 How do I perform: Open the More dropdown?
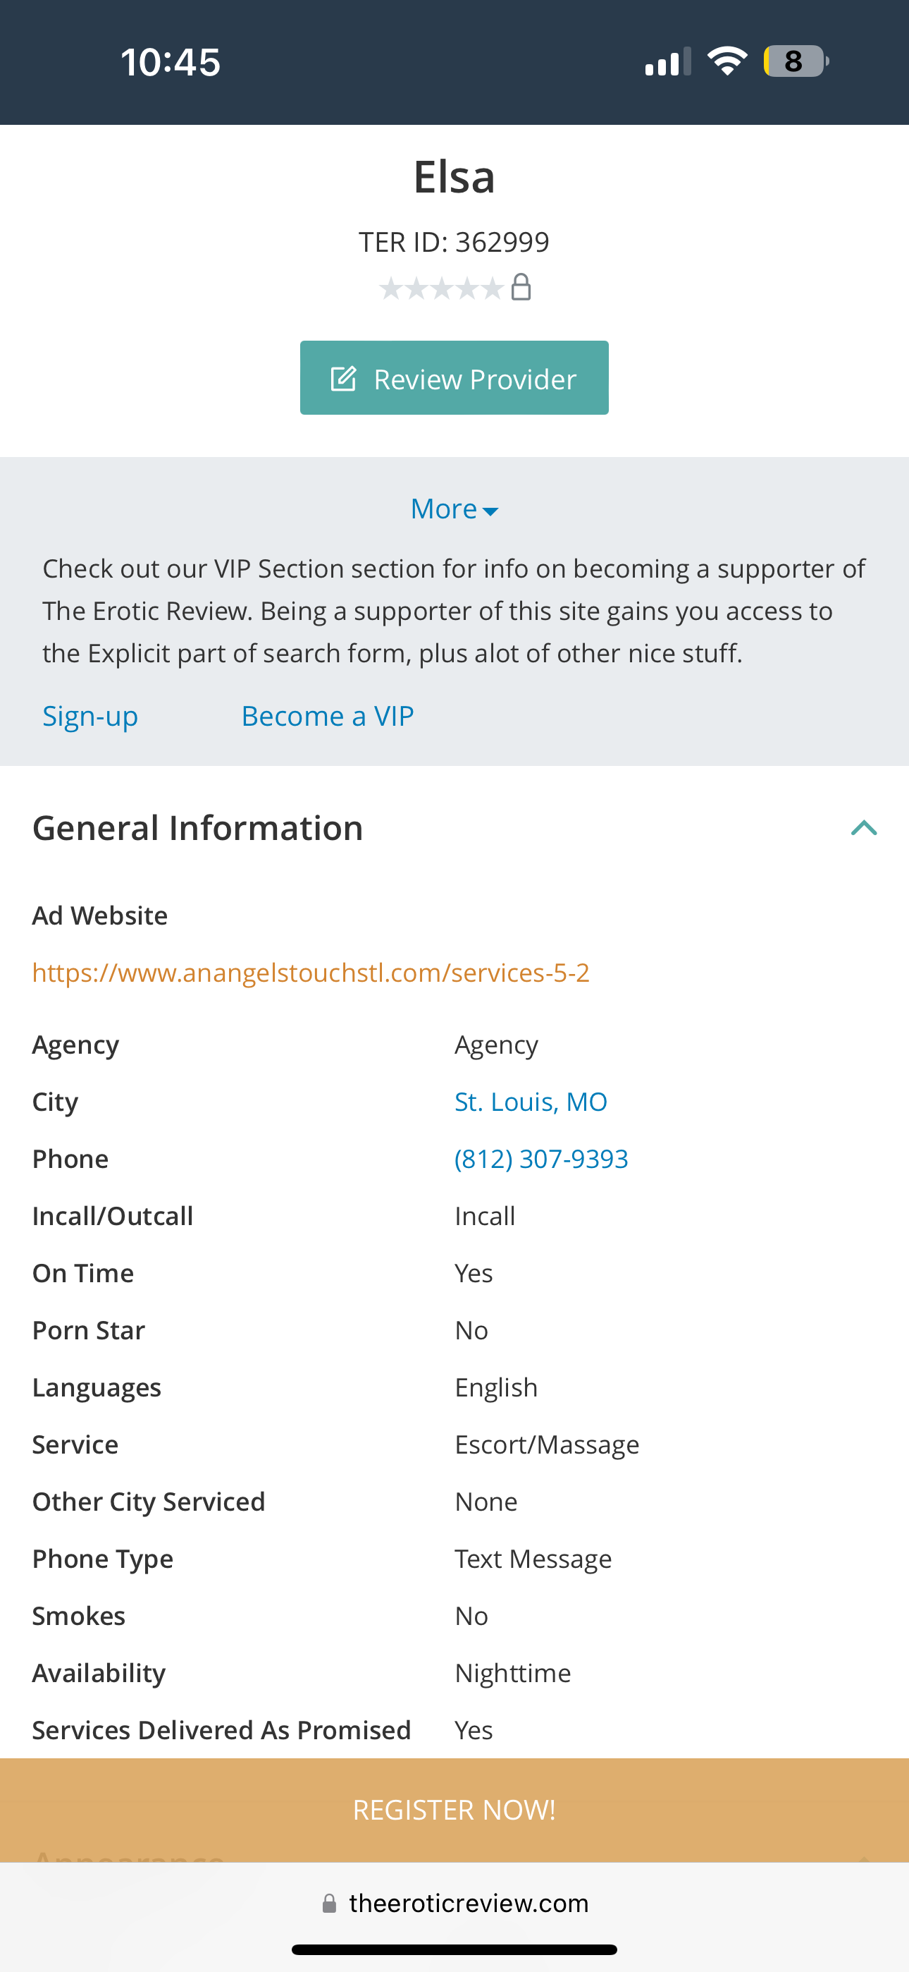(455, 509)
